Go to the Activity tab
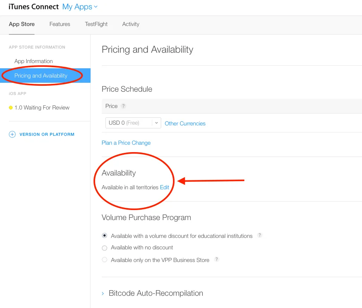Screen dimensions: 362x308 tap(131, 24)
